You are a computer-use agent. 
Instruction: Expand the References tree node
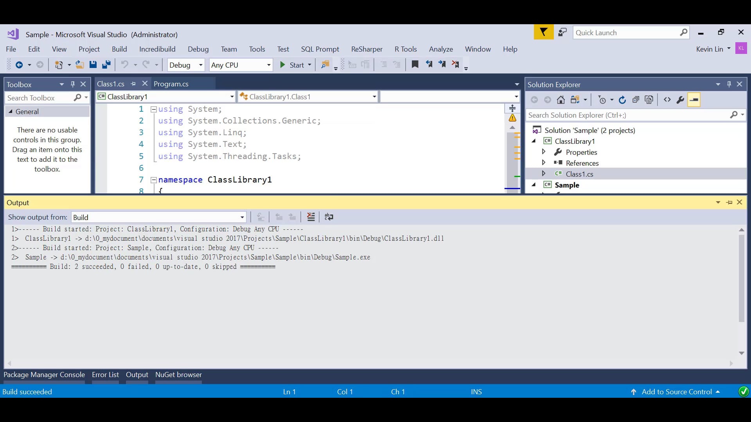point(543,163)
